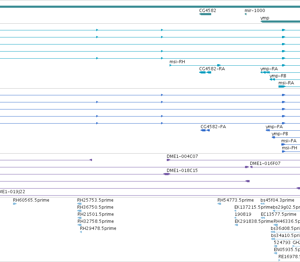The image size is (300, 262).
Task: Click the bs45f04.3prime EST label
Action: point(277,200)
